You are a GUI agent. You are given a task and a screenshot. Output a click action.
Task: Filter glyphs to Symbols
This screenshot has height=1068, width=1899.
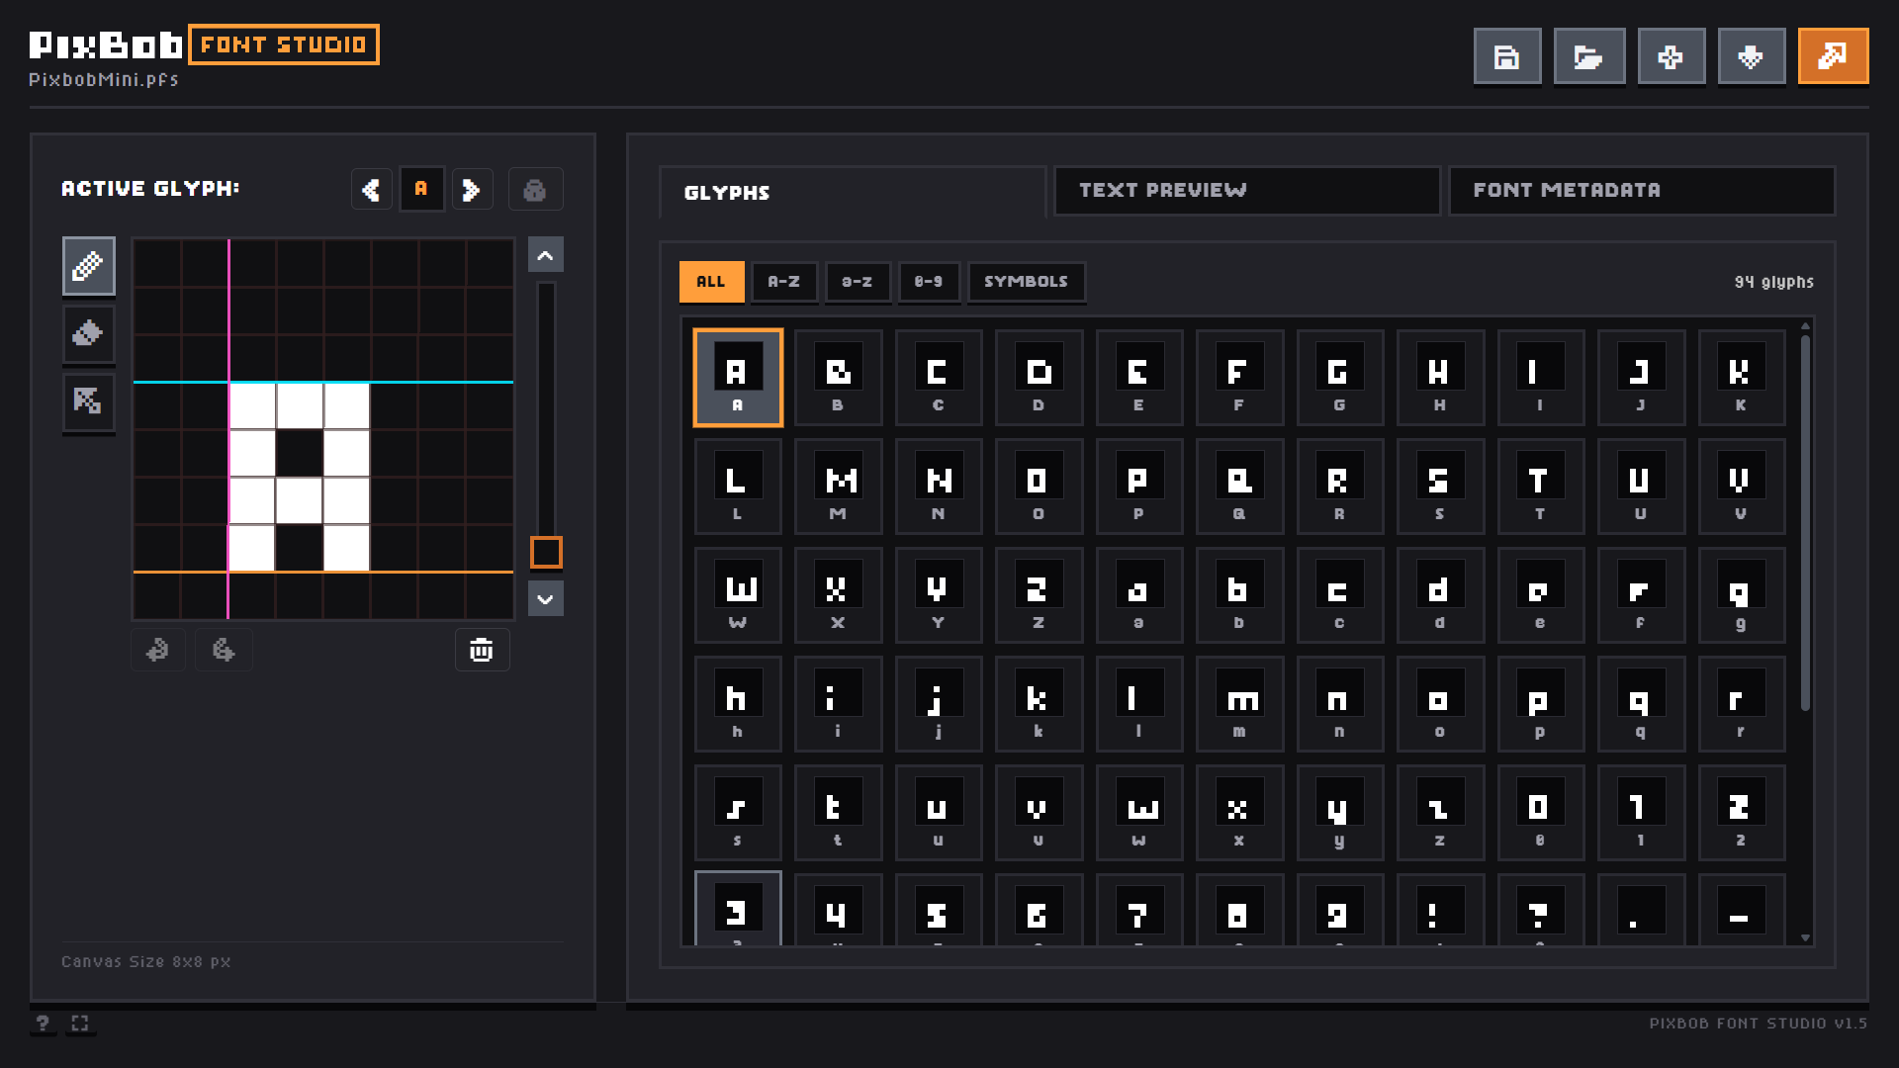(x=1026, y=282)
